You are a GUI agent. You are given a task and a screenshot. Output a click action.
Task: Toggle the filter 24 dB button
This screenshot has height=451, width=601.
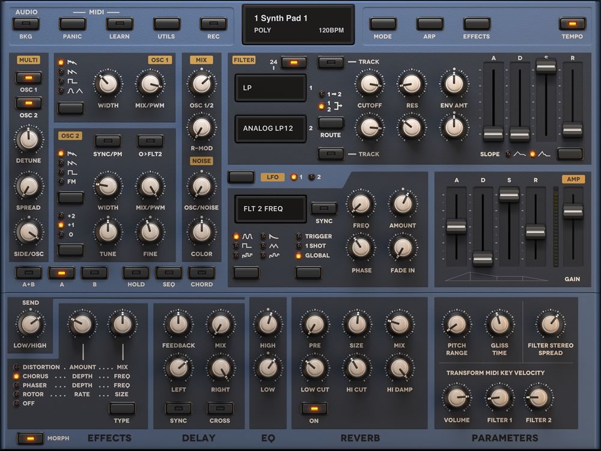(x=294, y=62)
